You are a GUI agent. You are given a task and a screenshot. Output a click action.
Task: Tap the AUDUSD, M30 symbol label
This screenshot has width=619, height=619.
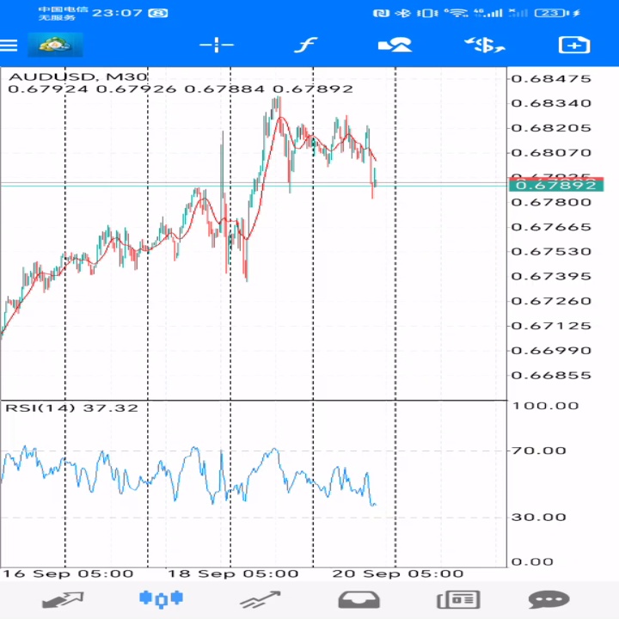[x=77, y=77]
